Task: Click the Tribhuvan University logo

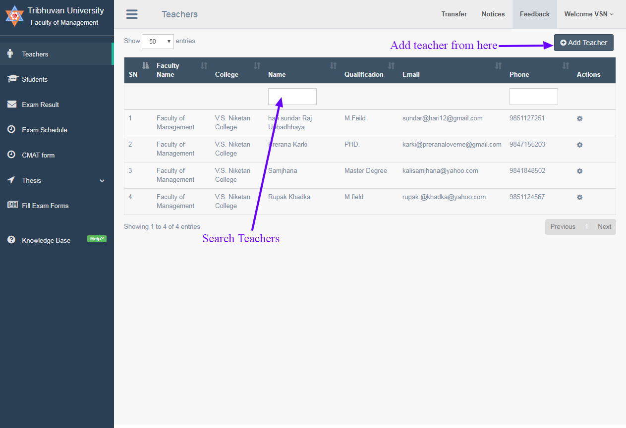Action: (x=14, y=16)
